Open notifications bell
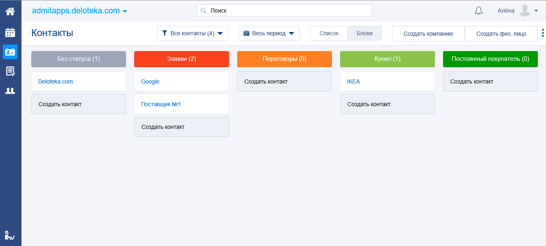Viewport: 546px width, 246px height. click(x=479, y=11)
